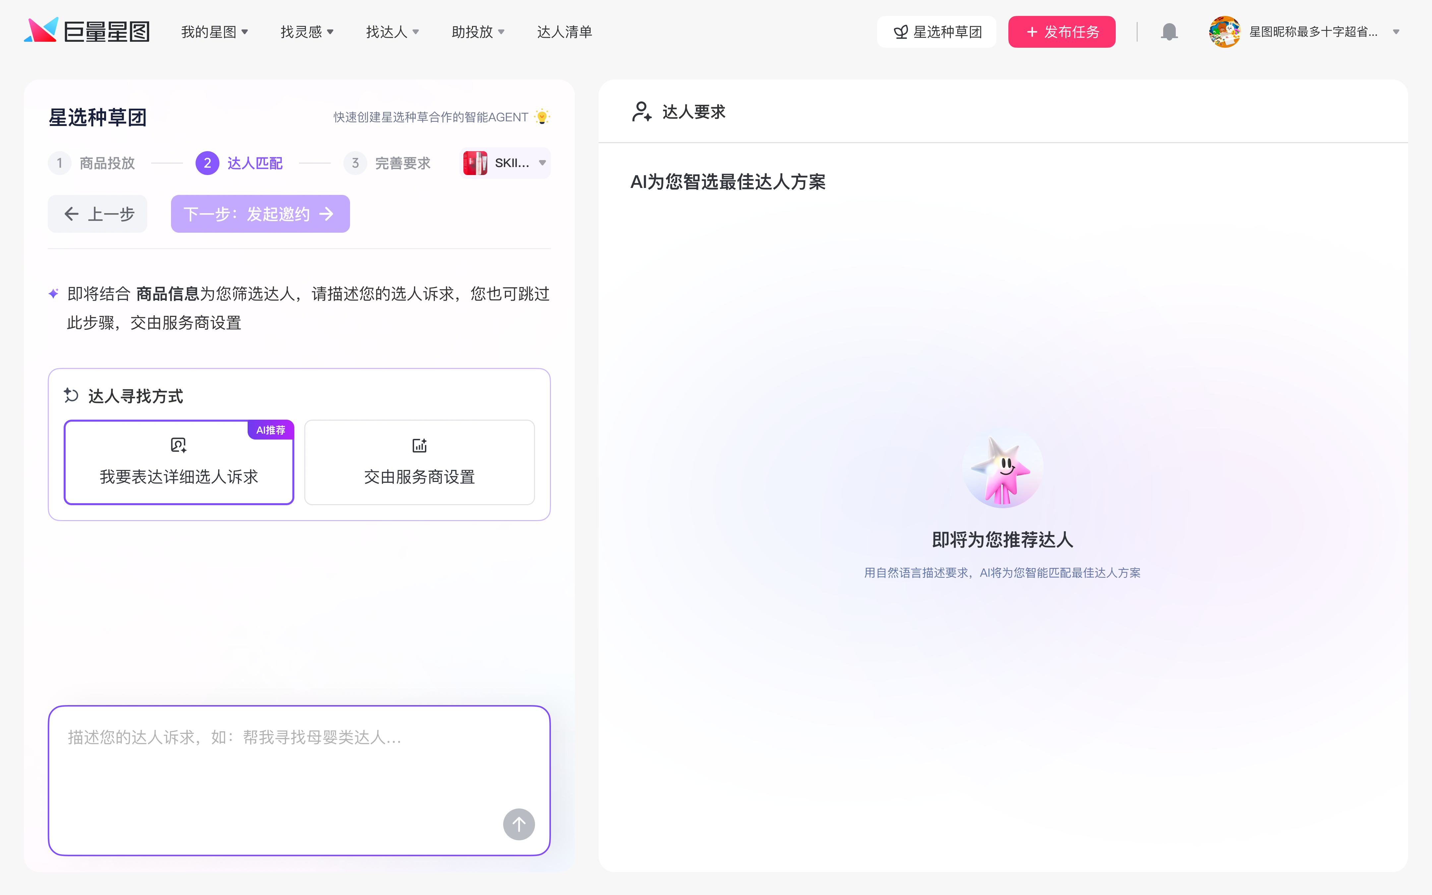
Task: Go back with 上一步 button
Action: click(x=98, y=214)
